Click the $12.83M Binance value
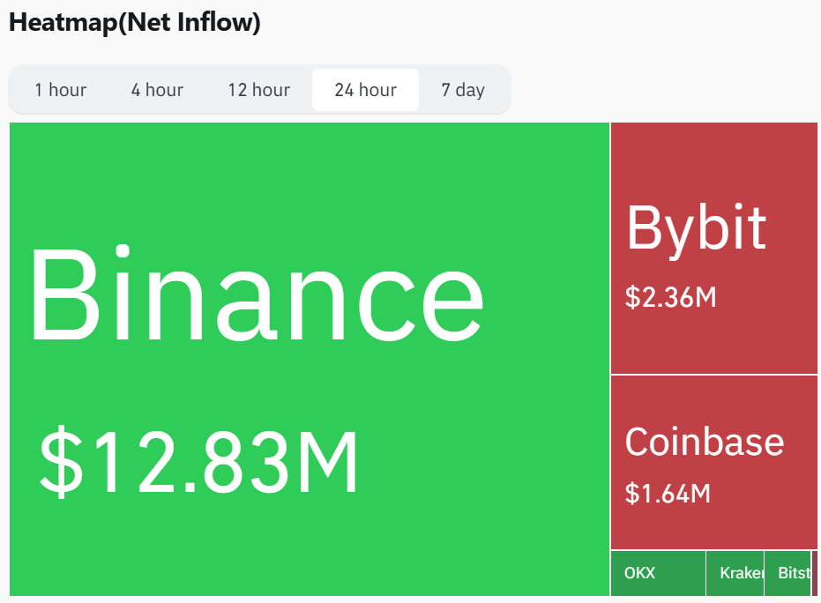 [198, 462]
